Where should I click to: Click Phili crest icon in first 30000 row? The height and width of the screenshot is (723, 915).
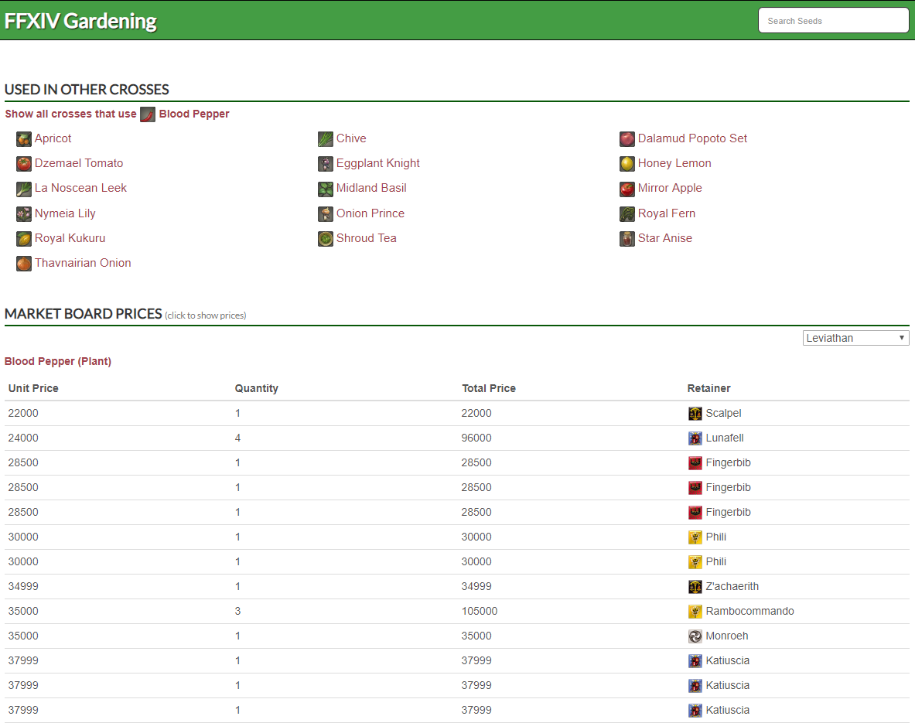[695, 537]
